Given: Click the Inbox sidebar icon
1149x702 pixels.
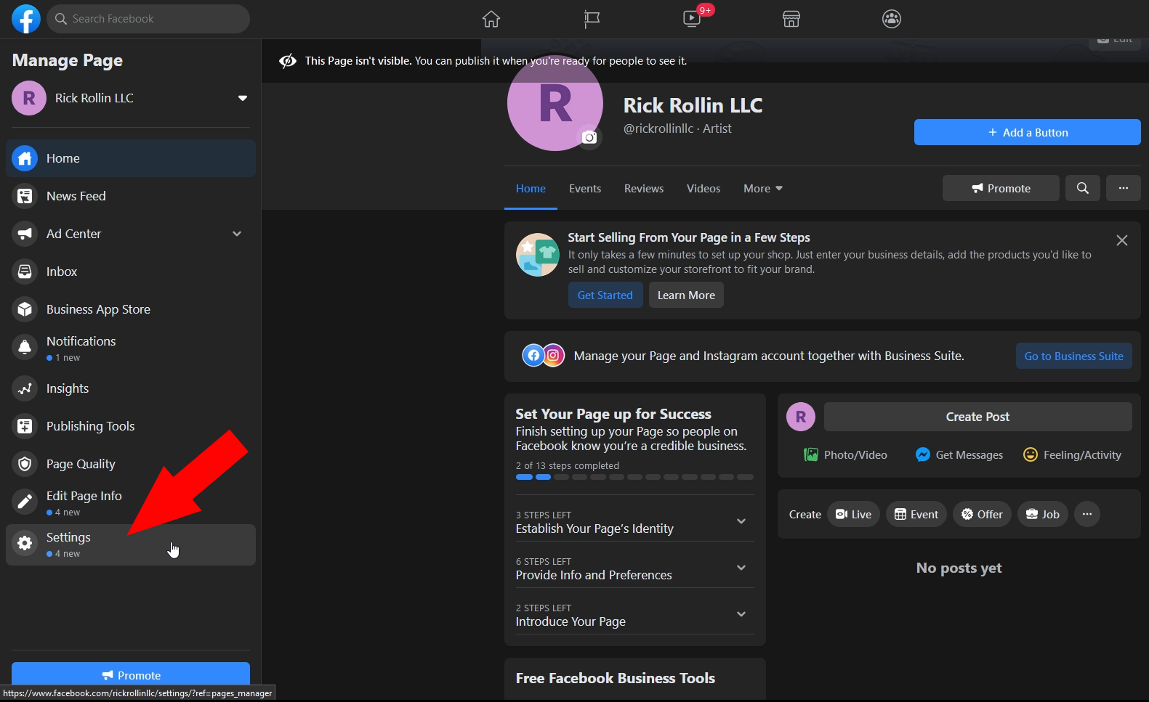Looking at the screenshot, I should [25, 272].
